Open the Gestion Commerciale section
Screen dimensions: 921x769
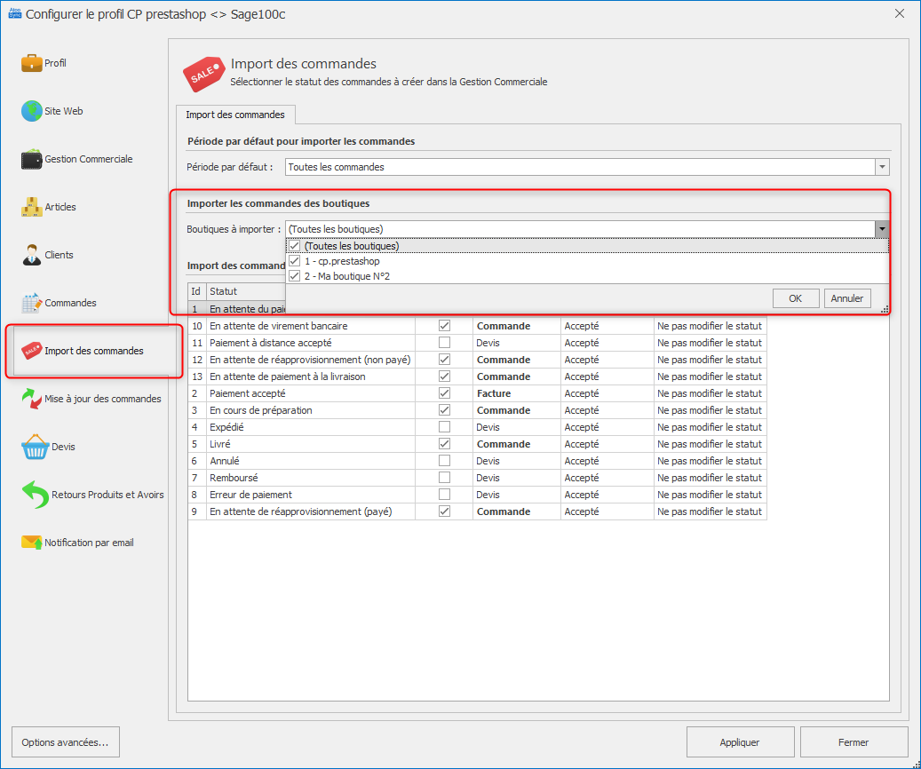pyautogui.click(x=89, y=159)
